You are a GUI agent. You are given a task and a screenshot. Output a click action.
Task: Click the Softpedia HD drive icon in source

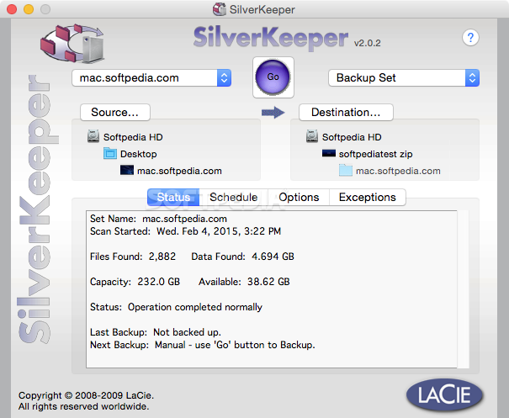click(x=93, y=136)
